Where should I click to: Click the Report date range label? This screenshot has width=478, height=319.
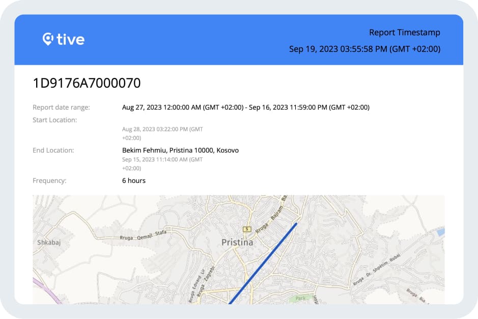pyautogui.click(x=61, y=108)
